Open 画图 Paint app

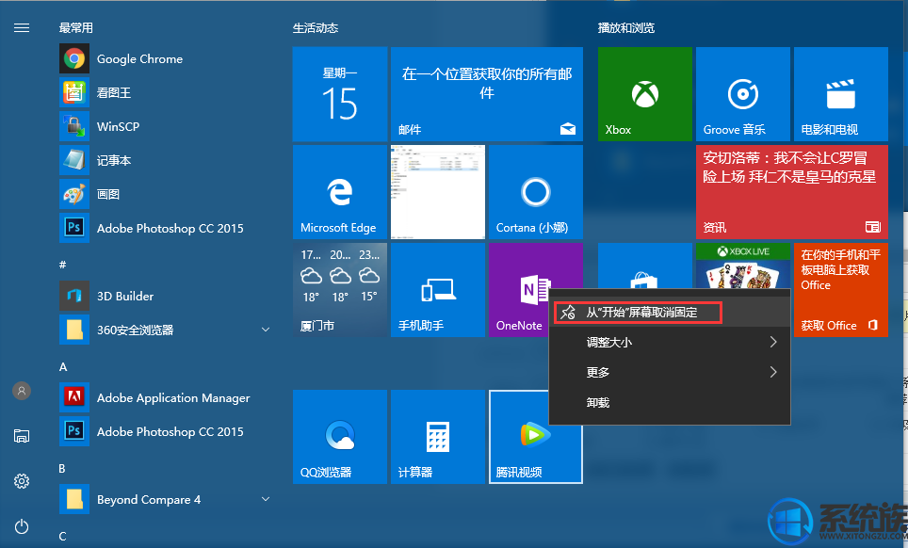(165, 194)
